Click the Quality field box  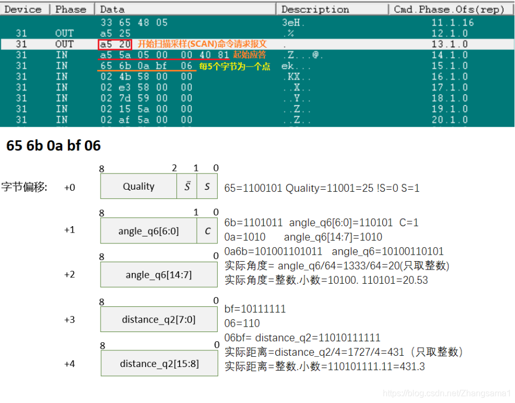click(139, 186)
